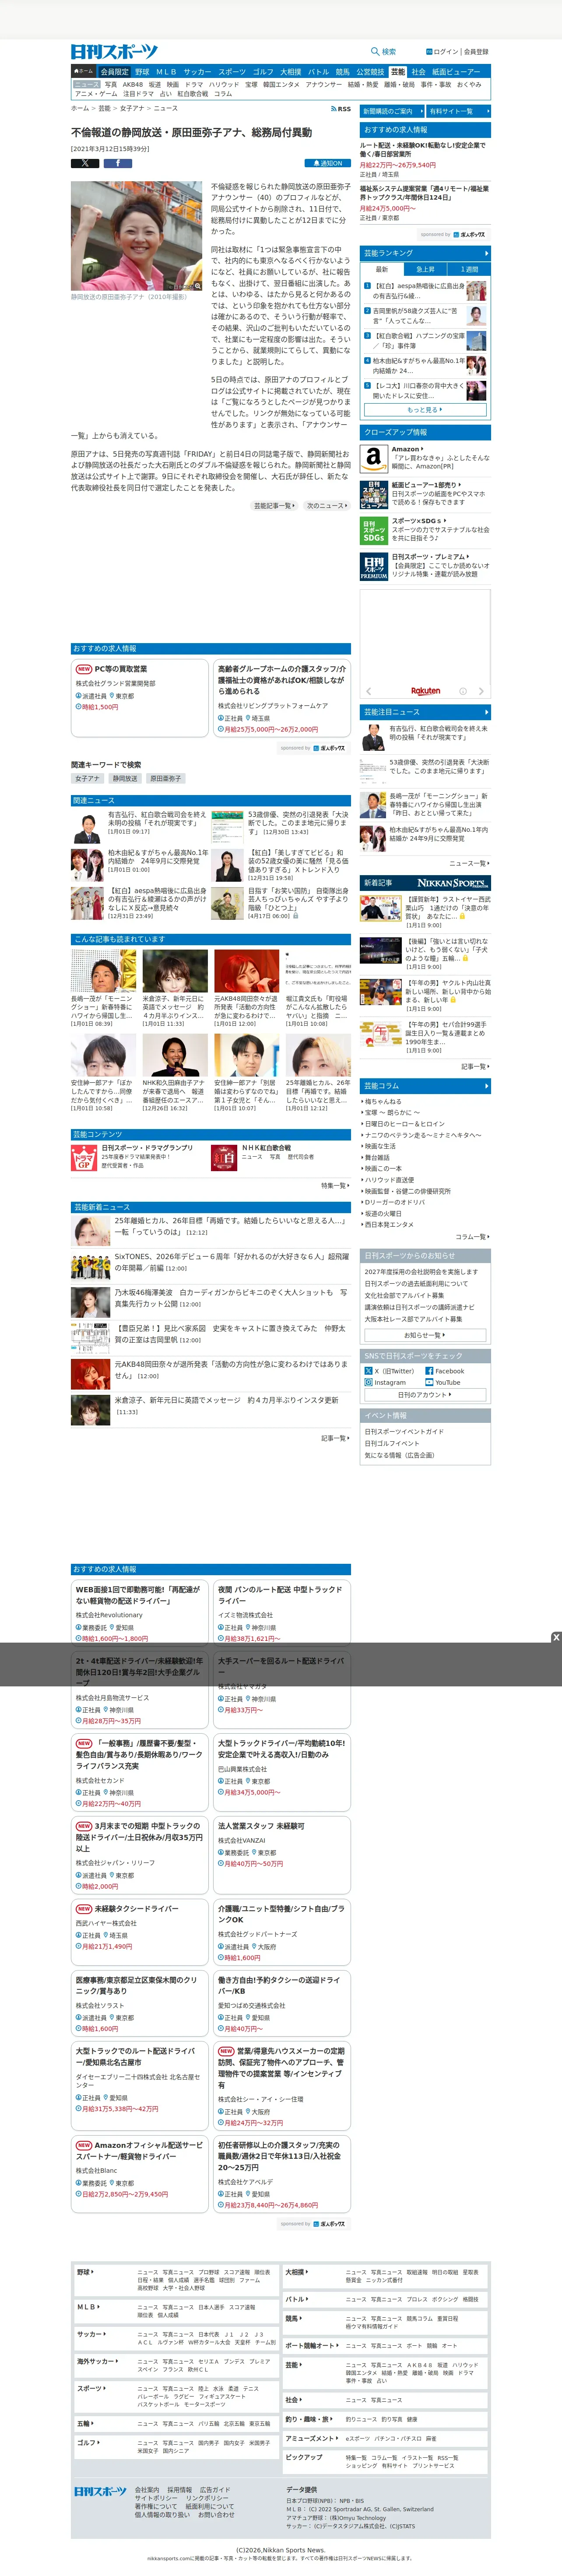Click the 日刊スポーツ SDGs green icon
The width and height of the screenshot is (562, 2576).
tap(373, 530)
